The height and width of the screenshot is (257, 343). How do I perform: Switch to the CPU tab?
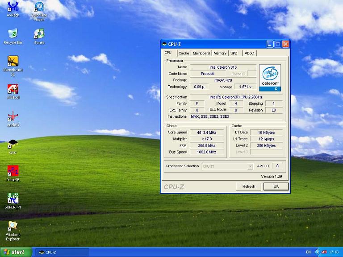click(168, 53)
